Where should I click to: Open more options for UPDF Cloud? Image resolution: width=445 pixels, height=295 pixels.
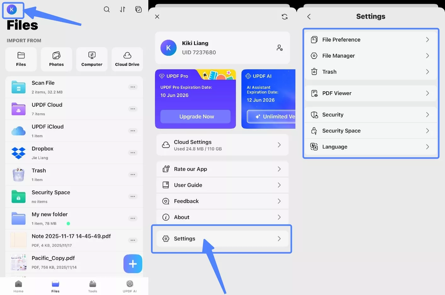pos(133,109)
